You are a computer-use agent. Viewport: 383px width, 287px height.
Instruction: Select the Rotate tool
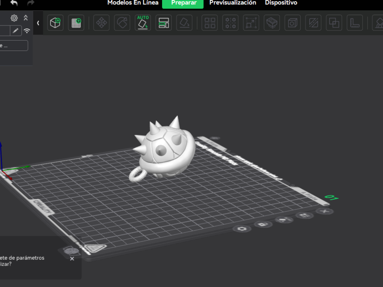[x=122, y=23]
